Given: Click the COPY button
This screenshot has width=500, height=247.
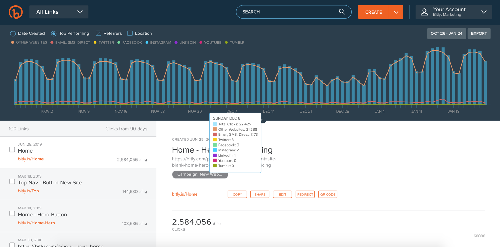Looking at the screenshot, I should (237, 194).
